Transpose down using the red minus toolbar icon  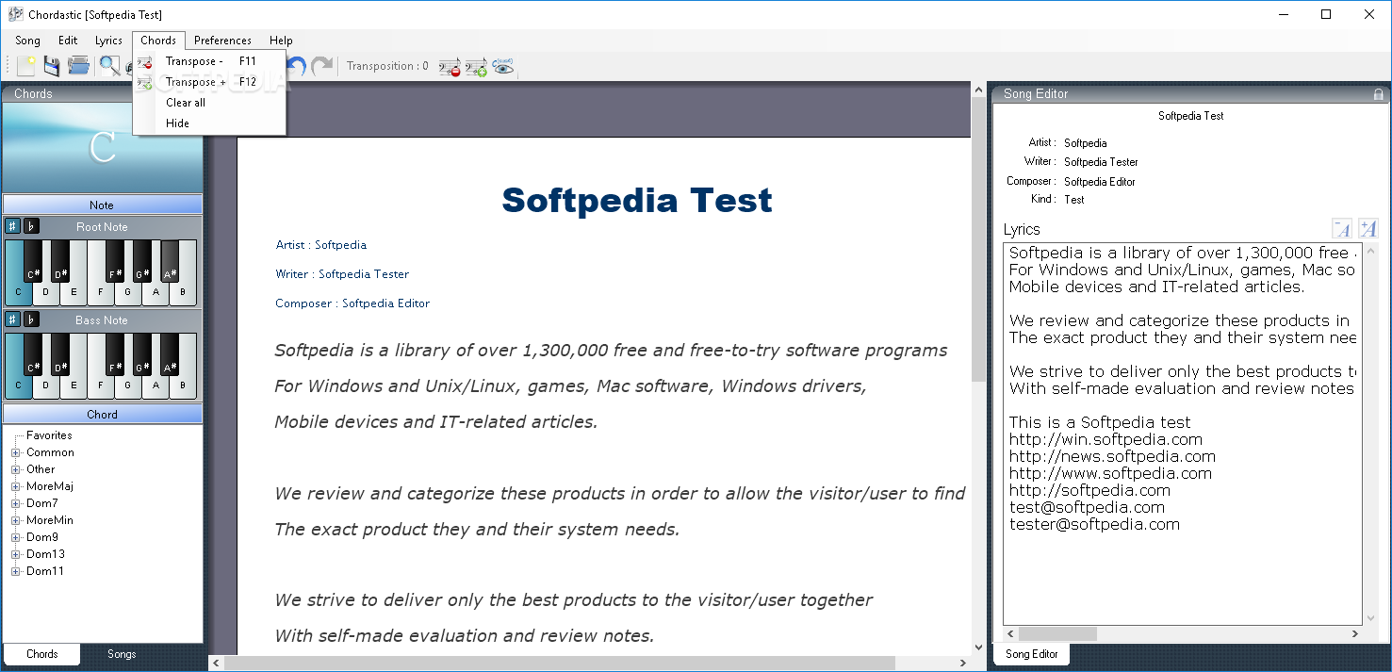pyautogui.click(x=450, y=67)
